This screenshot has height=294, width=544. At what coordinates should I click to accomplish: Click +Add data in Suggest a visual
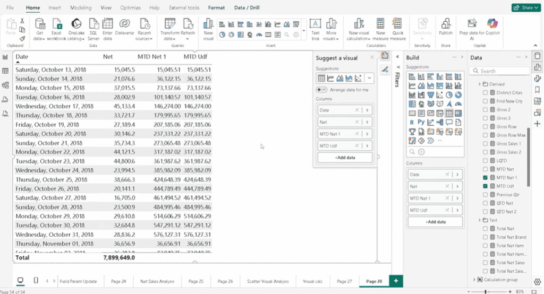[345, 158]
